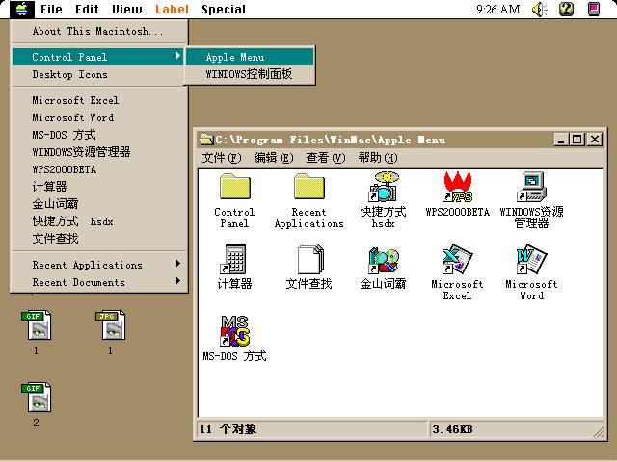Viewport: 617px width, 462px height.
Task: Select the GIF file named 1 on desktop
Action: click(x=37, y=325)
